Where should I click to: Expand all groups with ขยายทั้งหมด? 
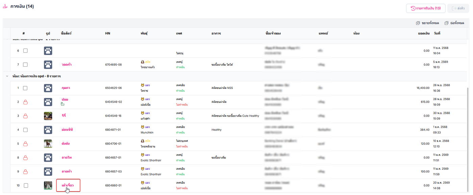[427, 23]
